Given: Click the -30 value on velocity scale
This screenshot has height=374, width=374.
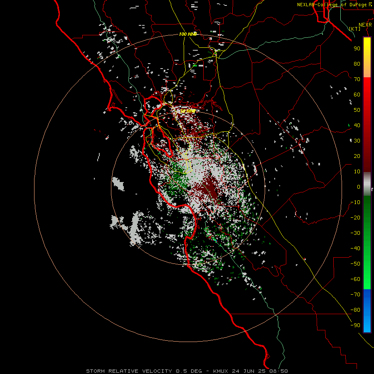Looking at the screenshot, I should [x=355, y=233].
